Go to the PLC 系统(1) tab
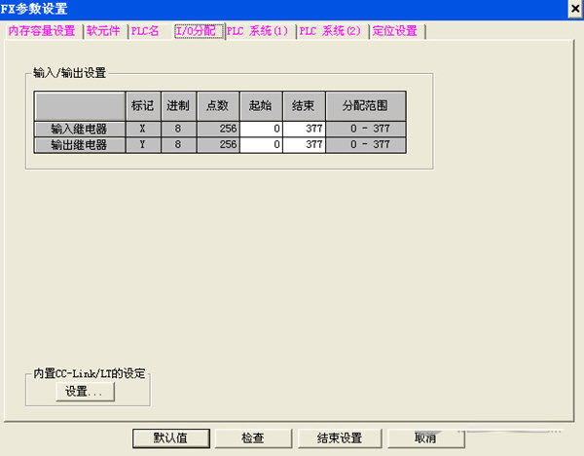 [258, 31]
